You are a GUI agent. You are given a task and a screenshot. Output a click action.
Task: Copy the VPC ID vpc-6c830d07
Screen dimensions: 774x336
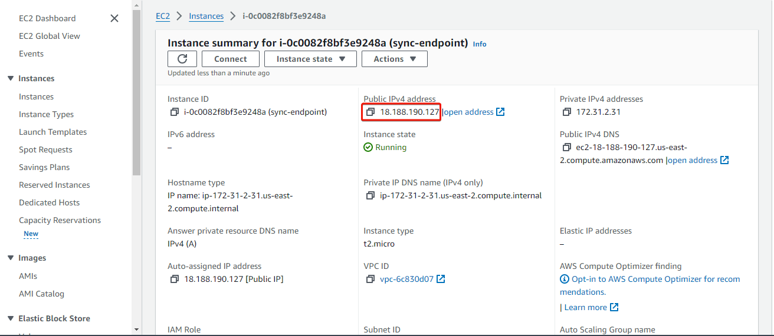tap(370, 279)
